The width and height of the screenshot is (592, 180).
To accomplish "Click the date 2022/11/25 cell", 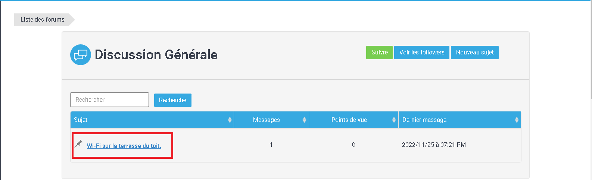I will [434, 145].
